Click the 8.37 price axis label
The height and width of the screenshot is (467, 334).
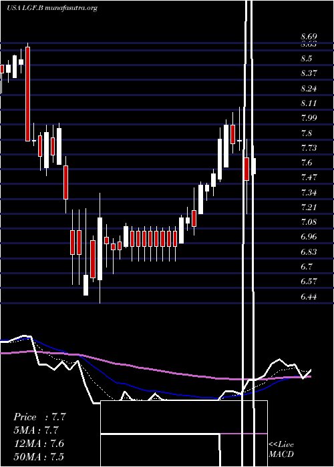(x=309, y=73)
